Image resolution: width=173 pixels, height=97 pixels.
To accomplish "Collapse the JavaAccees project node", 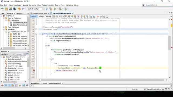I will click(1, 16).
